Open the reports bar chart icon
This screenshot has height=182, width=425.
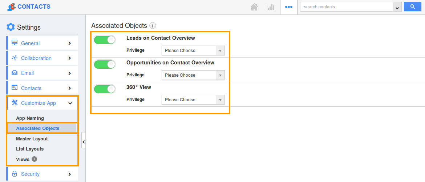tap(271, 7)
